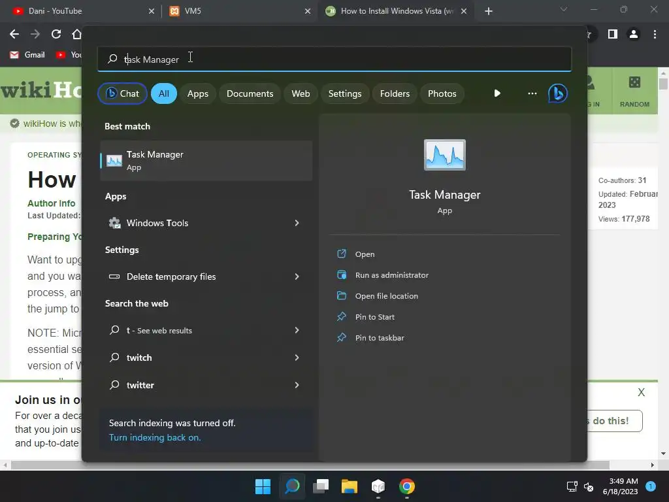
Task: Close the Dani - YouTube tab
Action: (x=152, y=11)
